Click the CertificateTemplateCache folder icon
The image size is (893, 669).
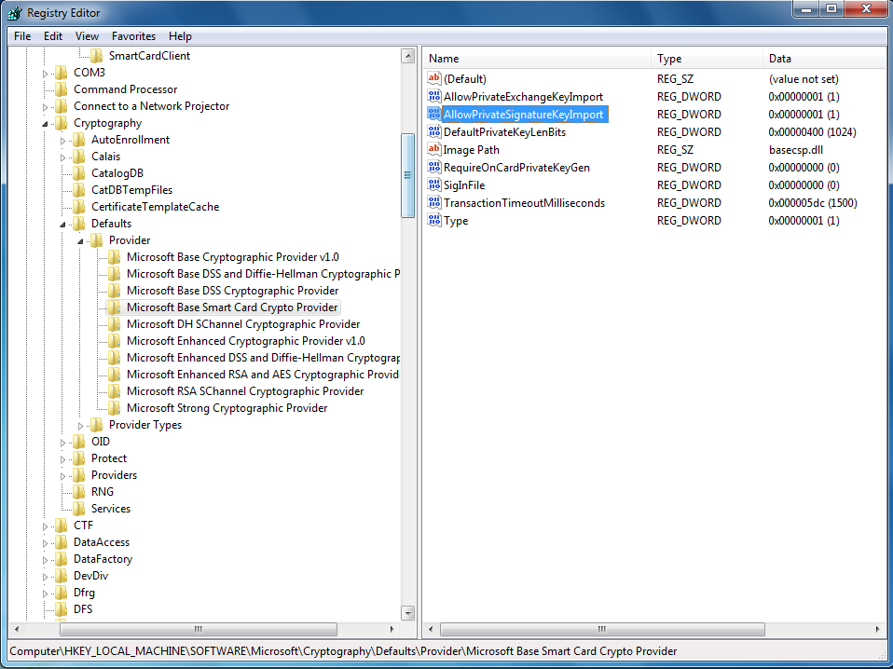pyautogui.click(x=79, y=207)
